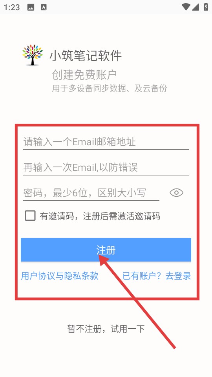212x377 pixels.
Task: Tap the image notification icon in status bar
Action: pos(31,7)
